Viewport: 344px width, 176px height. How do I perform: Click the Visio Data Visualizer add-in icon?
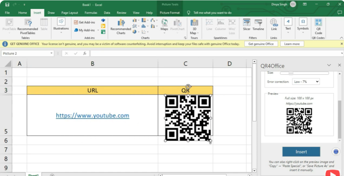(x=103, y=20)
